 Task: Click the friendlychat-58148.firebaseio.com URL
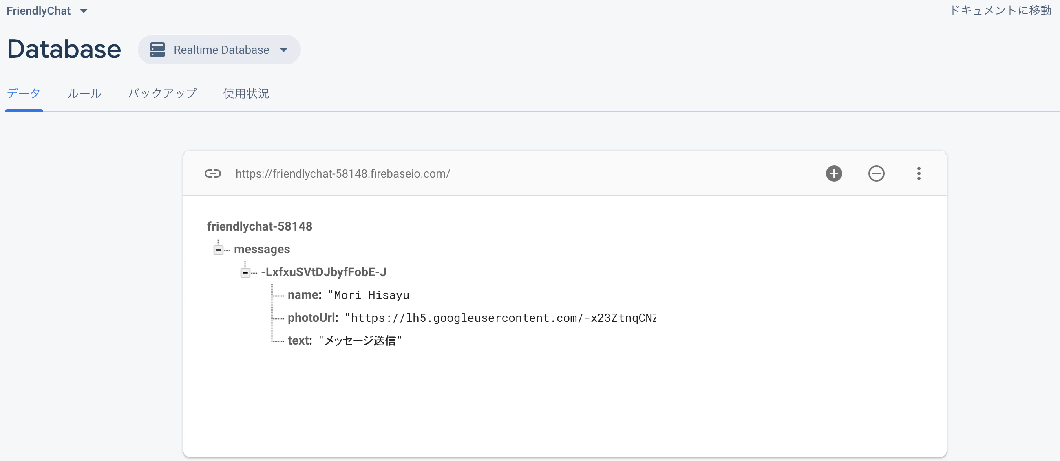tap(343, 173)
